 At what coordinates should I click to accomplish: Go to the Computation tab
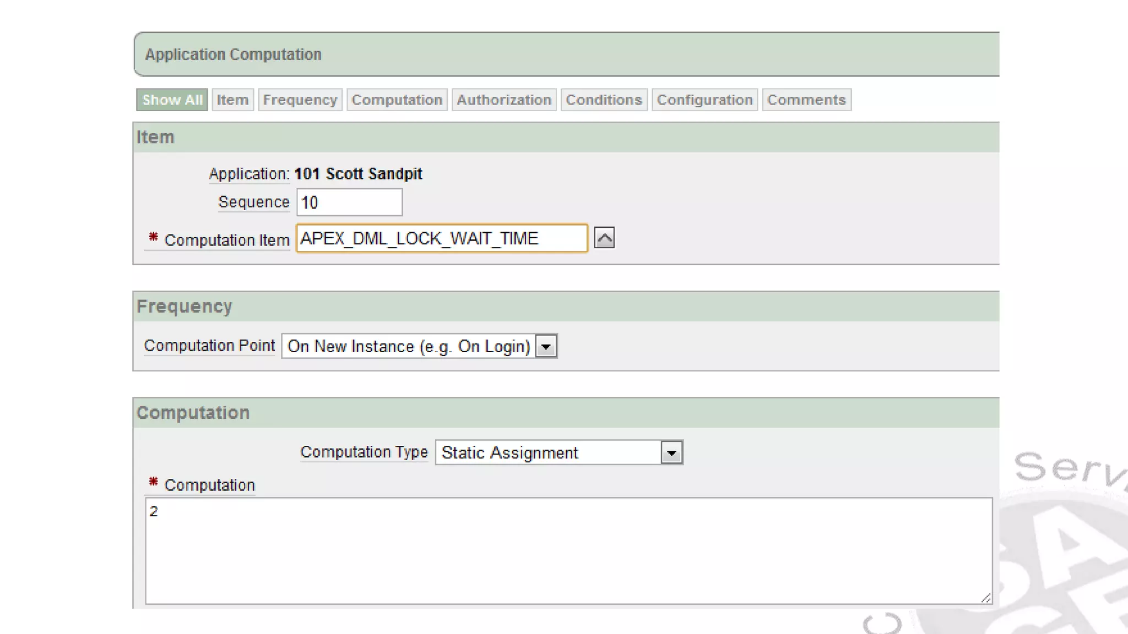(397, 100)
